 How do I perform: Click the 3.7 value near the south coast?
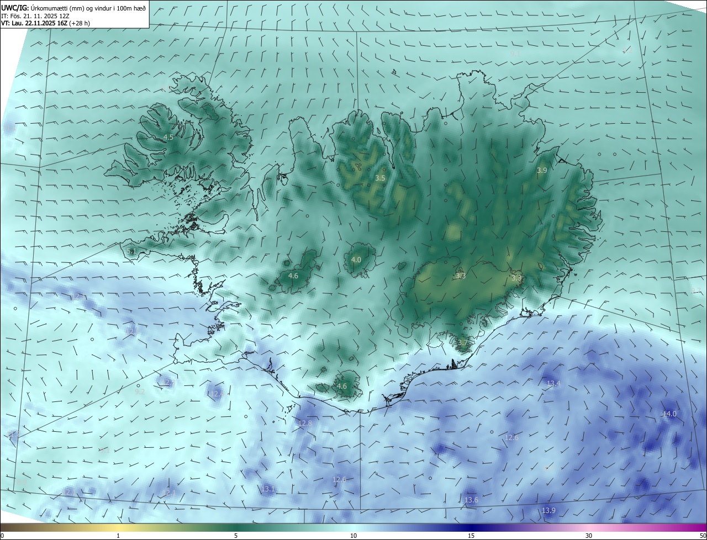click(463, 343)
